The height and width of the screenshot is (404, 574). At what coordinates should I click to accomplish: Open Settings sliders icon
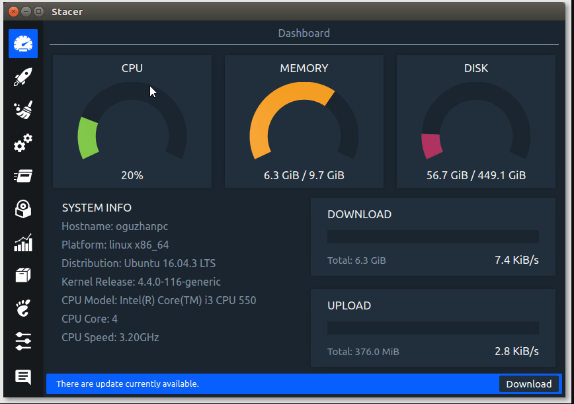click(23, 341)
